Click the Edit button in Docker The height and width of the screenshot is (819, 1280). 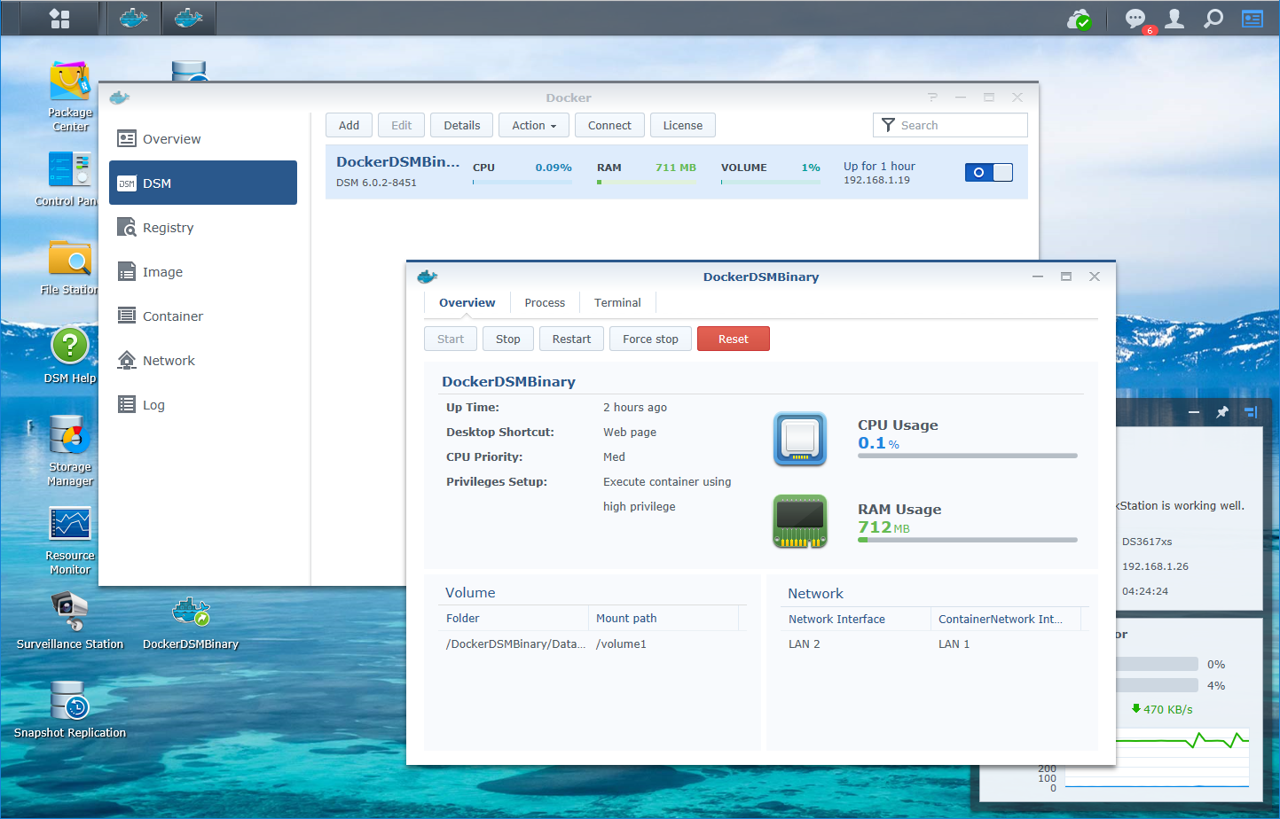[x=402, y=125]
